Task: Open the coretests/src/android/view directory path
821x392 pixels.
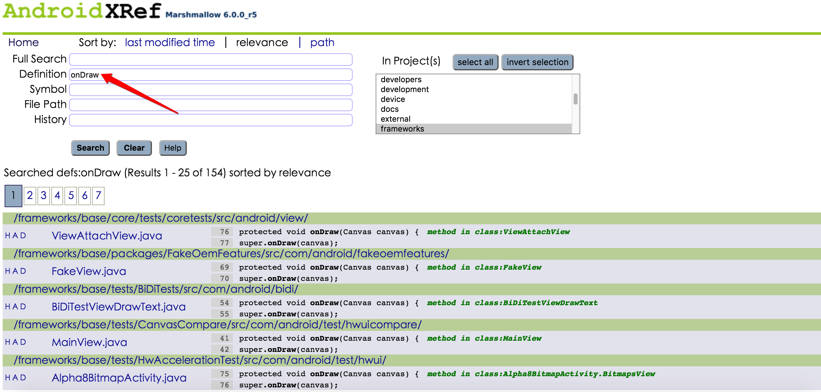Action: coord(161,218)
